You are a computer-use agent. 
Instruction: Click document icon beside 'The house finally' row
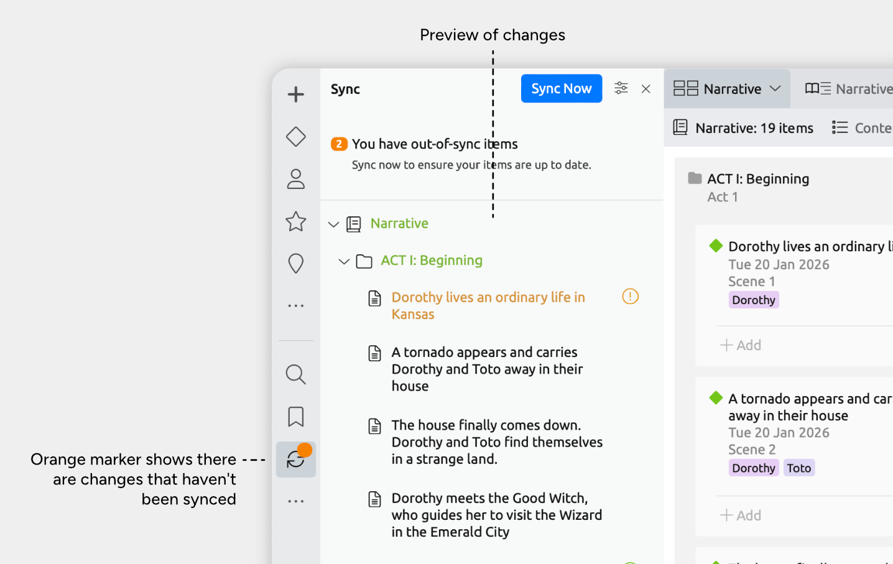coord(374,426)
